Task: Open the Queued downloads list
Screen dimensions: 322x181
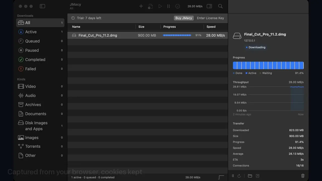Action: tap(40, 41)
